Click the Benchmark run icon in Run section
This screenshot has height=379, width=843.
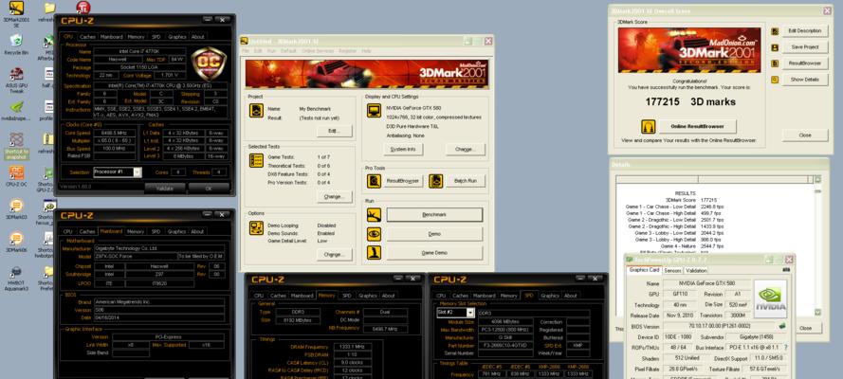(x=374, y=215)
